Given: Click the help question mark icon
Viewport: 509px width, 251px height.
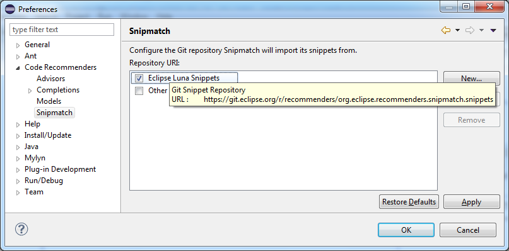Looking at the screenshot, I should [x=21, y=230].
